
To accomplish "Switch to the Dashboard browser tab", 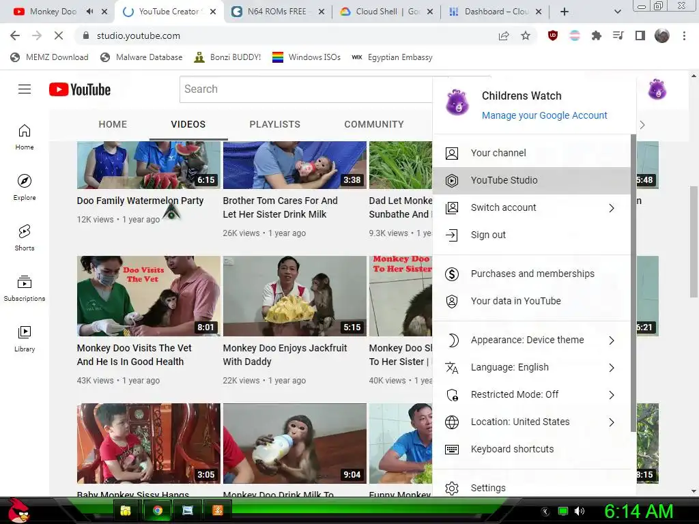I will pos(496,12).
